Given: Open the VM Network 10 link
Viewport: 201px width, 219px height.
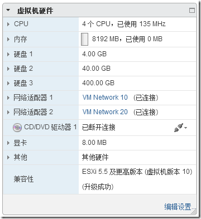Looking at the screenshot, I should click(x=105, y=98).
